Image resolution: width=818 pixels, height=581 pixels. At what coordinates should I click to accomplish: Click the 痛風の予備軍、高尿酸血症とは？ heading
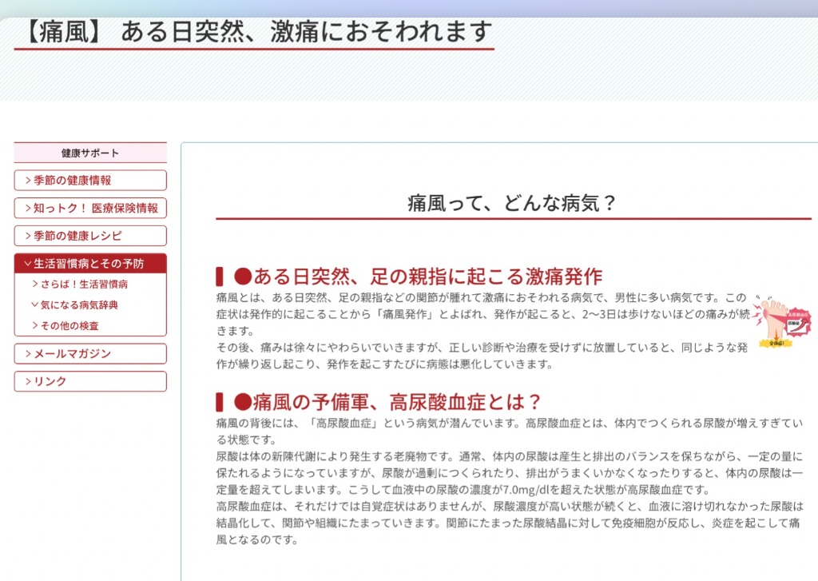point(387,401)
